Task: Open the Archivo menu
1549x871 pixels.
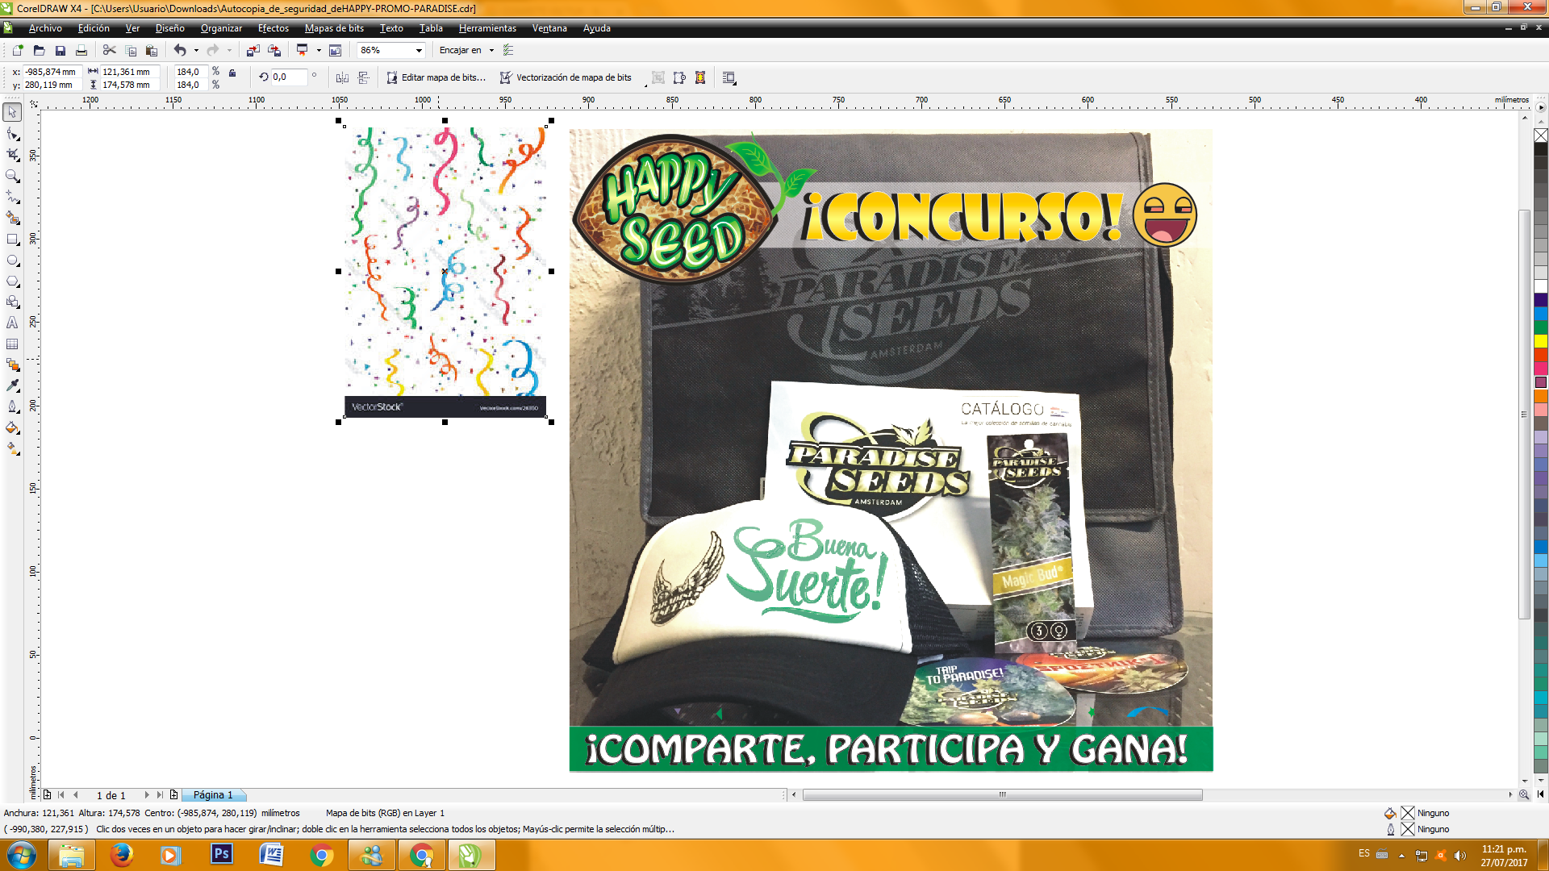Action: click(45, 28)
